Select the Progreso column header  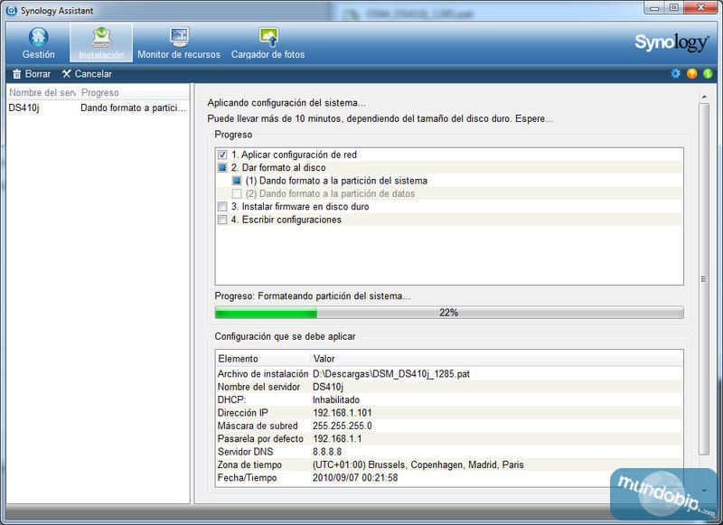coord(134,93)
